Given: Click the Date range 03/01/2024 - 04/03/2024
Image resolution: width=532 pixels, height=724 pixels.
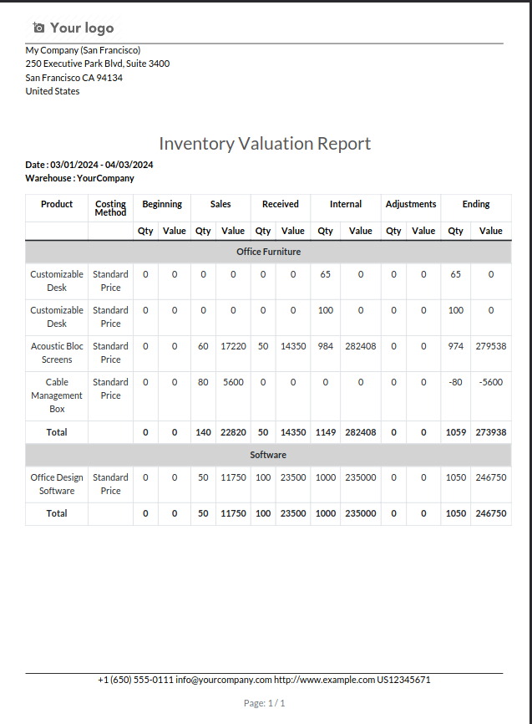Looking at the screenshot, I should 102,165.
